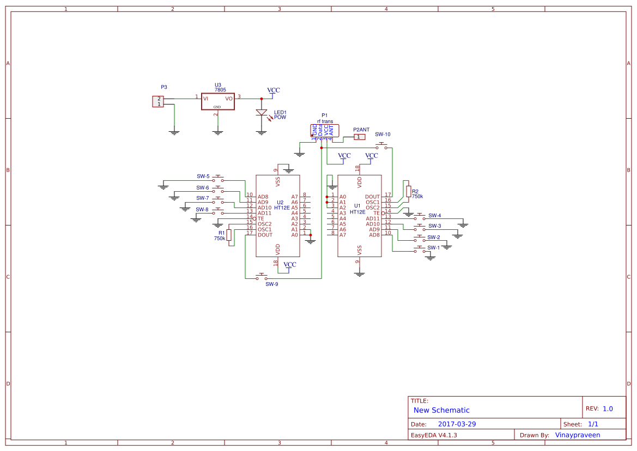The height and width of the screenshot is (451, 637).
Task: Select the U3 7805 voltage regulator symbol
Action: tap(217, 101)
